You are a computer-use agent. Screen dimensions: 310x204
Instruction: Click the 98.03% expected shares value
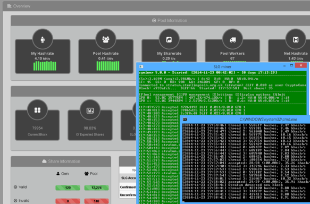pyautogui.click(x=90, y=128)
